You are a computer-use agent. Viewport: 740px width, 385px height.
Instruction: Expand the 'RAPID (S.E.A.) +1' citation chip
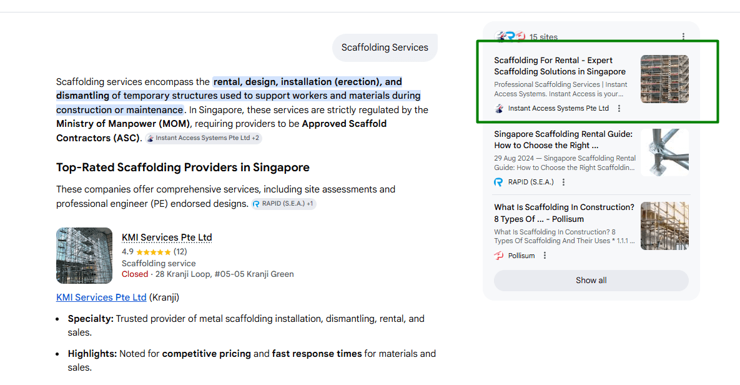coord(284,204)
